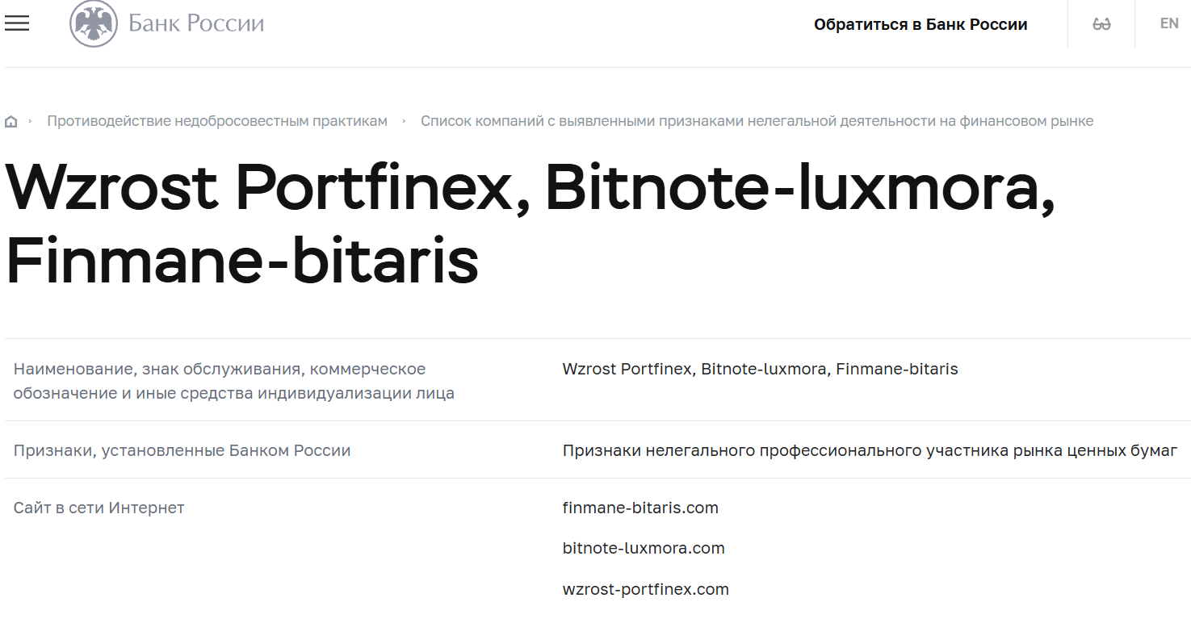1191x623 pixels.
Task: Click the chevron before the company list breadcrumb
Action: pyautogui.click(x=402, y=120)
